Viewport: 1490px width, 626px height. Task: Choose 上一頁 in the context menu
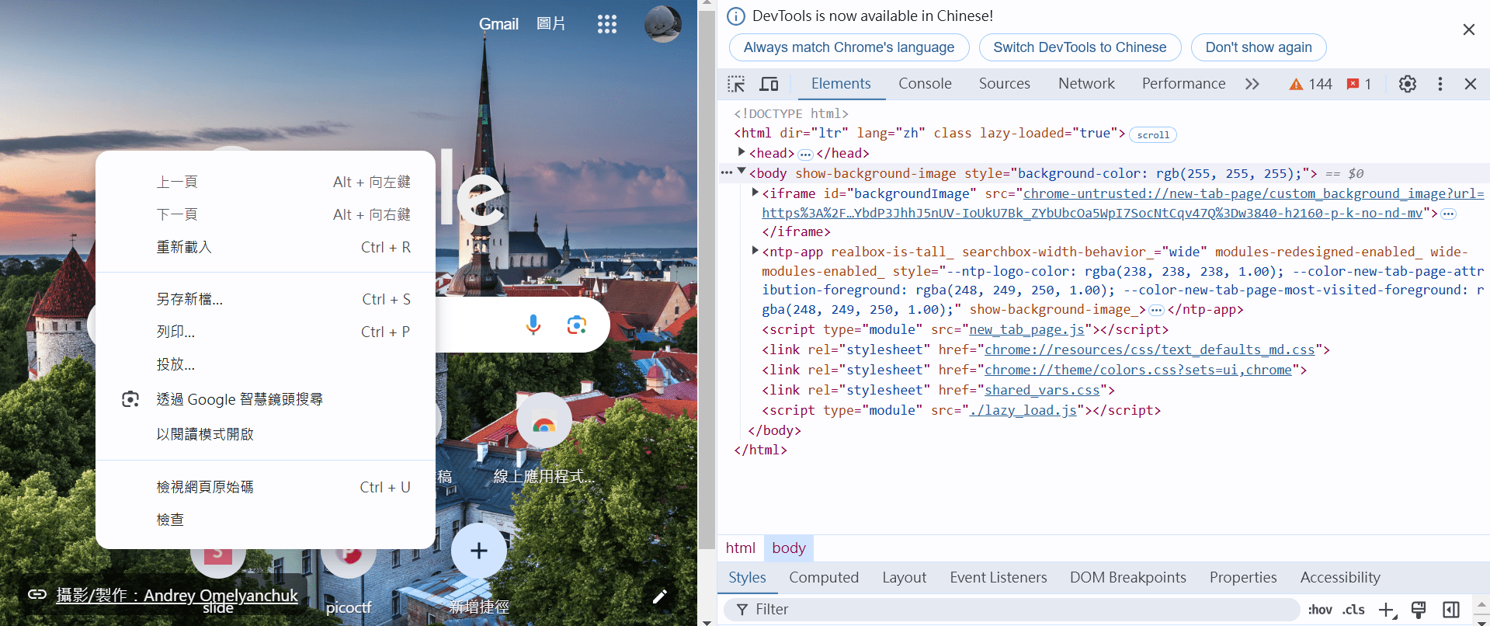click(266, 182)
